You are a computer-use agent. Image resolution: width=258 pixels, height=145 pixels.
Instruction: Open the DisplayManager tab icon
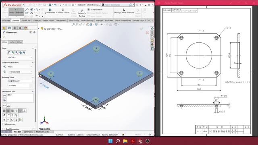click(25, 28)
